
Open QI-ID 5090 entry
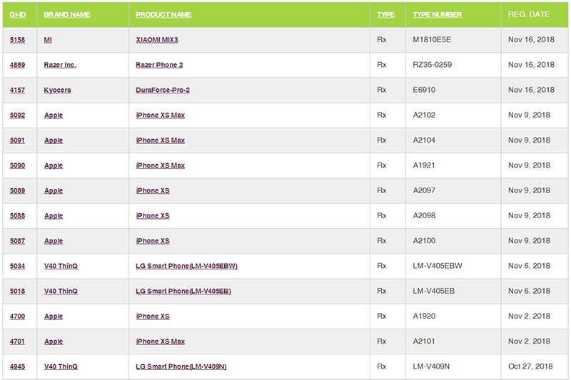[x=18, y=165]
